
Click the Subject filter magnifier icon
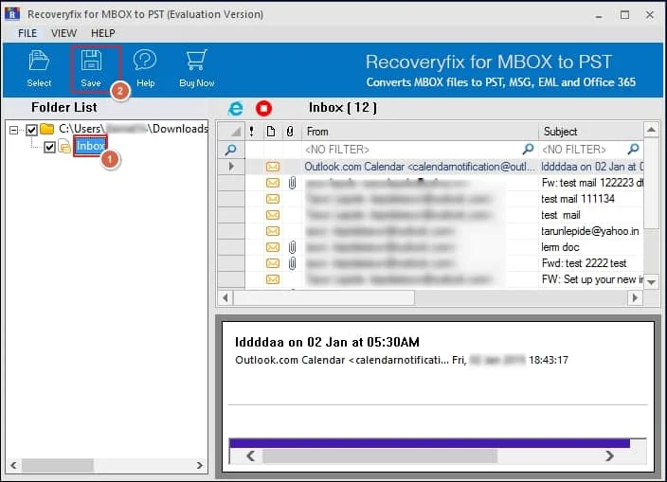click(633, 149)
